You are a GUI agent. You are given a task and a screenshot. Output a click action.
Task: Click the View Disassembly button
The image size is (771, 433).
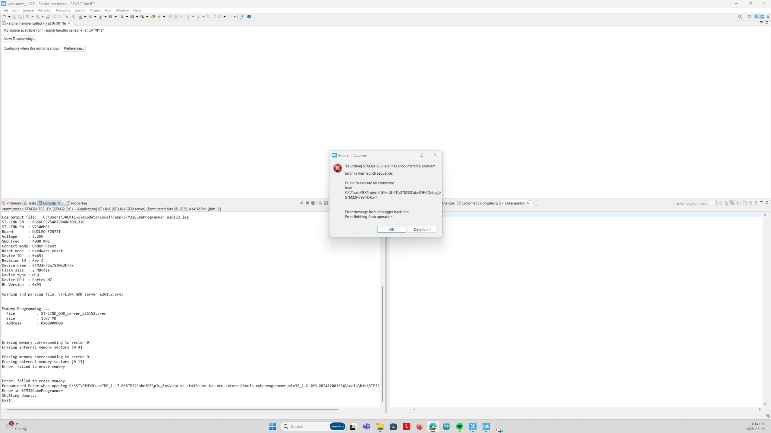point(19,39)
